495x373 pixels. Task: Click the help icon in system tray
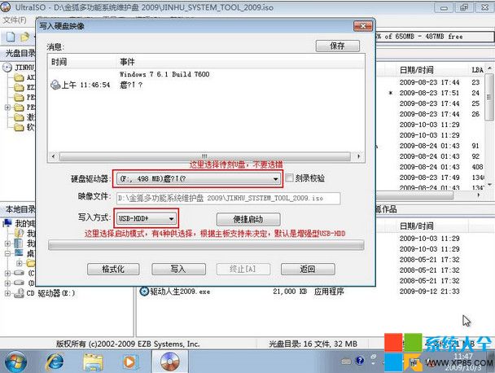click(x=360, y=360)
